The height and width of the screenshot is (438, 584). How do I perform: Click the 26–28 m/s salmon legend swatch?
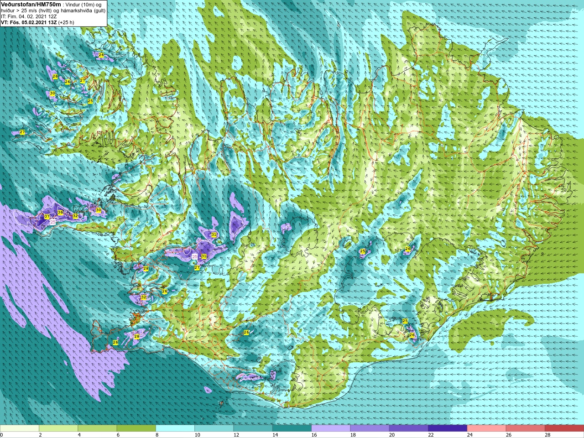(526, 428)
